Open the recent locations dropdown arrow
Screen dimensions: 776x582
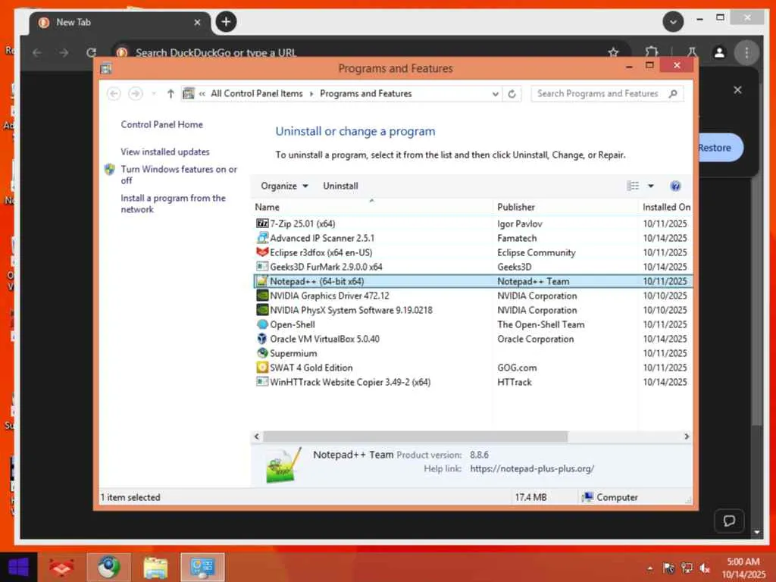point(154,93)
